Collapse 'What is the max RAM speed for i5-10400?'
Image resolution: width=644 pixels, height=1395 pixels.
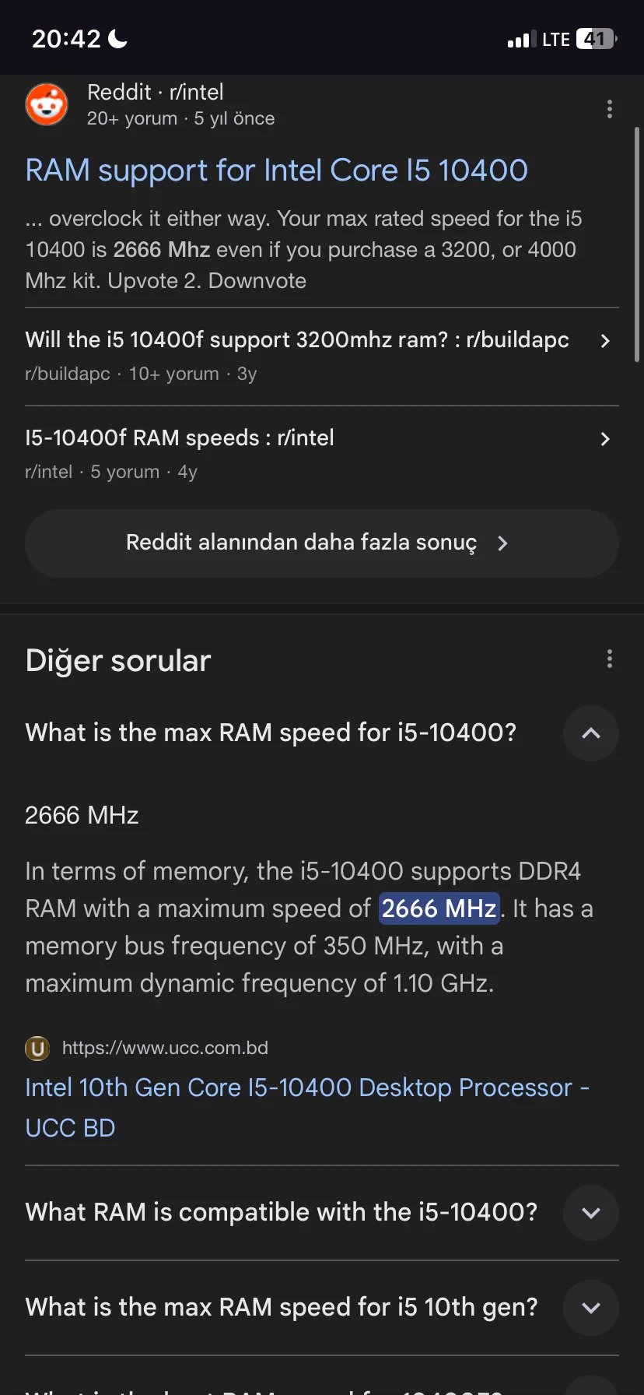[590, 733]
